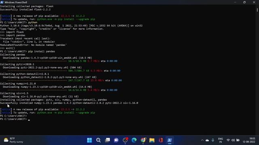Image resolution: width=259 pixels, height=145 pixels.
Task: Open the OBS Studio taskbar icon
Action: click(x=125, y=140)
